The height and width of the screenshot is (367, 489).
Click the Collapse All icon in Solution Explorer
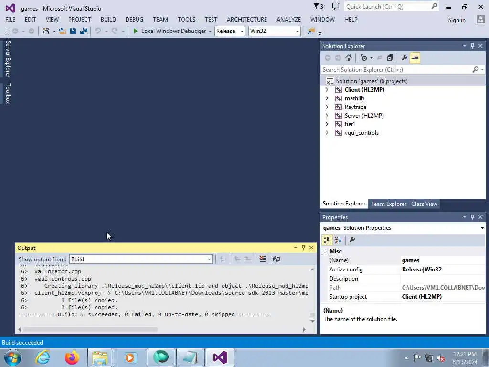(390, 58)
